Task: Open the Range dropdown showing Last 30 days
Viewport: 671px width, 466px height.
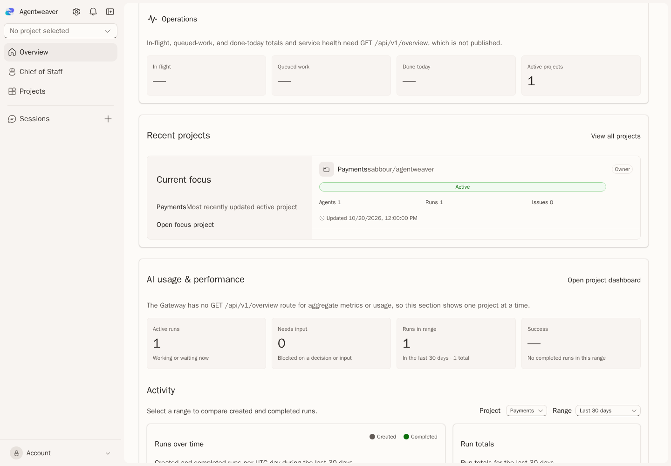Action: coord(608,411)
